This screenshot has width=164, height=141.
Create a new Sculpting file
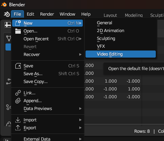coord(120,38)
